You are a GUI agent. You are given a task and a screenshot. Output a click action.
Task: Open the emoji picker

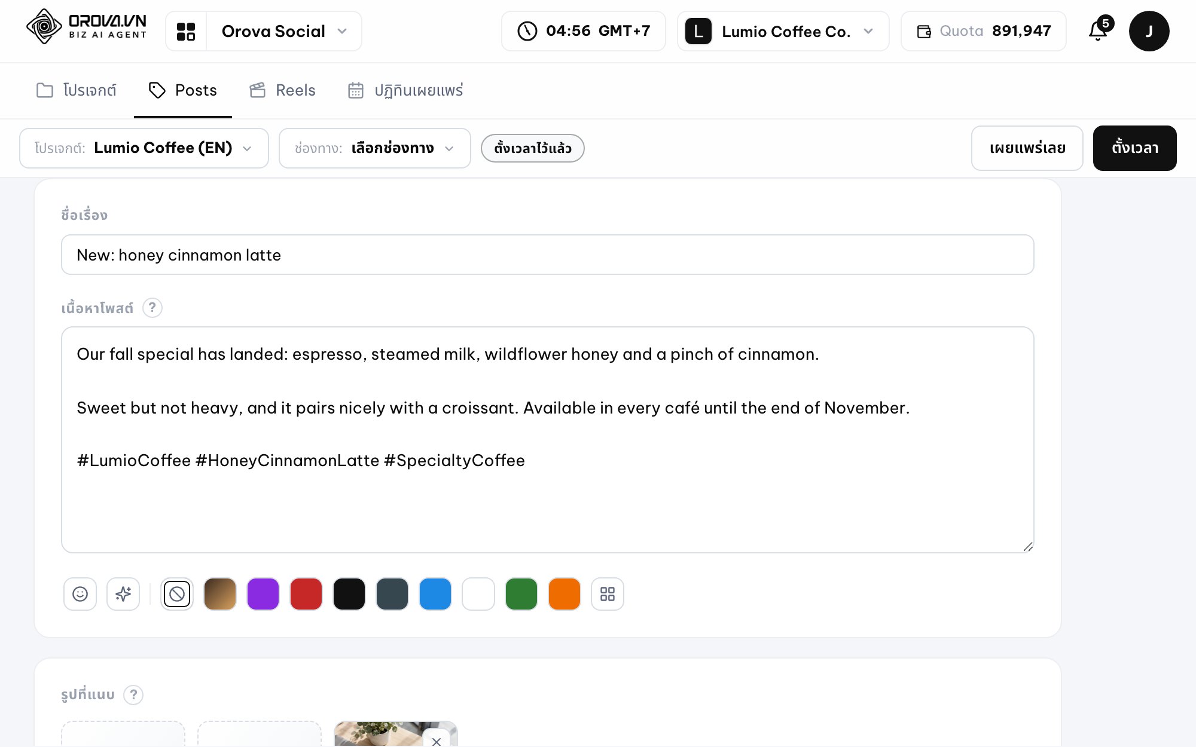(x=80, y=594)
